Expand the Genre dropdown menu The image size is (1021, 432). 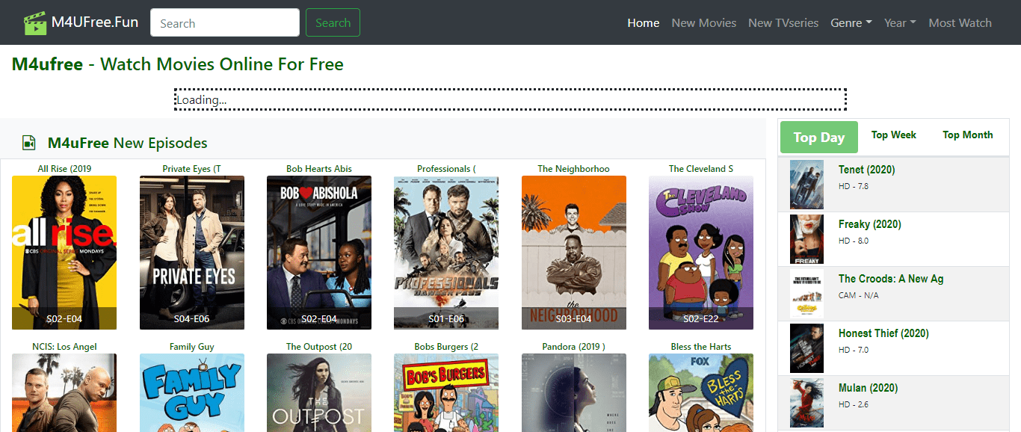coord(851,22)
